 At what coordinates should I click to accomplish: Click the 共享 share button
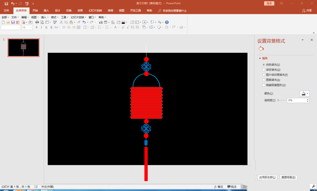(x=307, y=10)
